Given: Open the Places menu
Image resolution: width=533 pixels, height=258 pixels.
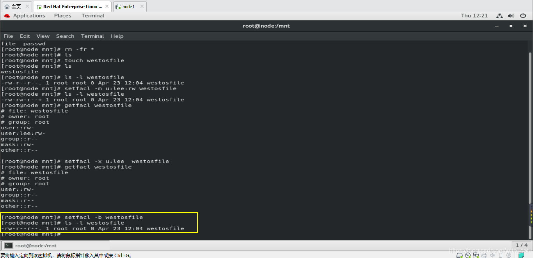Looking at the screenshot, I should pos(62,16).
